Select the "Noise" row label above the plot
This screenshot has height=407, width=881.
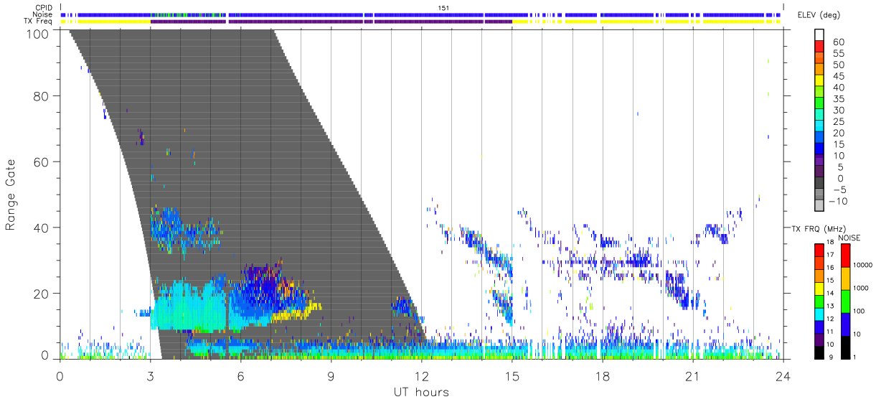click(x=43, y=14)
